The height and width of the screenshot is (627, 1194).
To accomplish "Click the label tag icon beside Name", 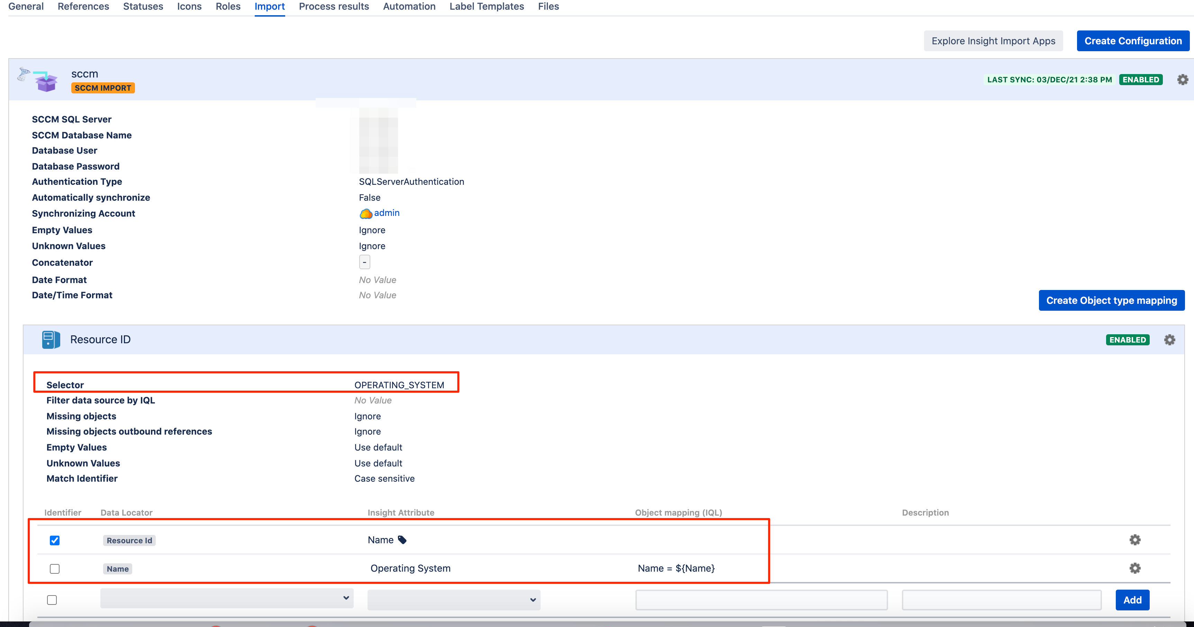I will coord(402,540).
